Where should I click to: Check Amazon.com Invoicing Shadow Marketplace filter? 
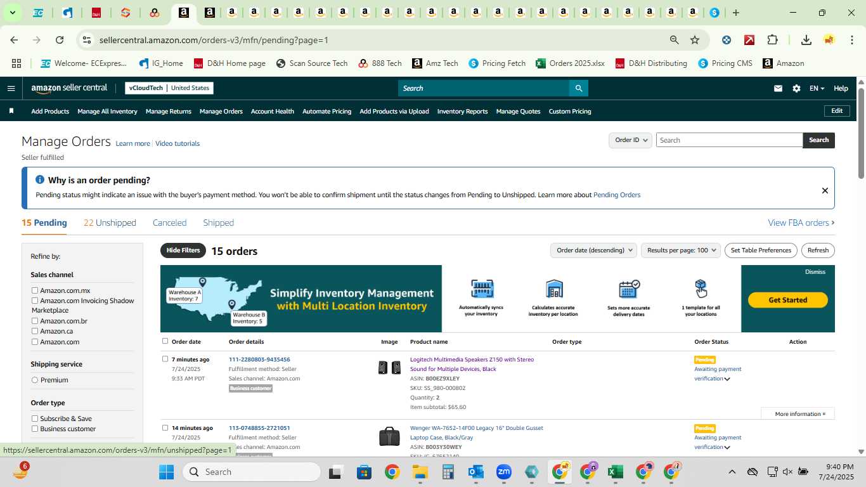pyautogui.click(x=35, y=301)
